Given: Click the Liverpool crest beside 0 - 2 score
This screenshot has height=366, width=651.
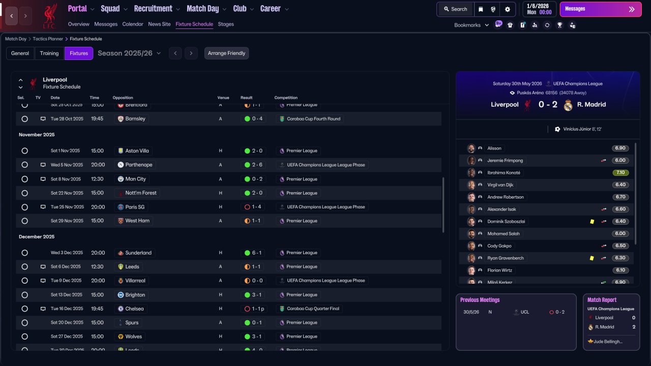Looking at the screenshot, I should [x=528, y=105].
